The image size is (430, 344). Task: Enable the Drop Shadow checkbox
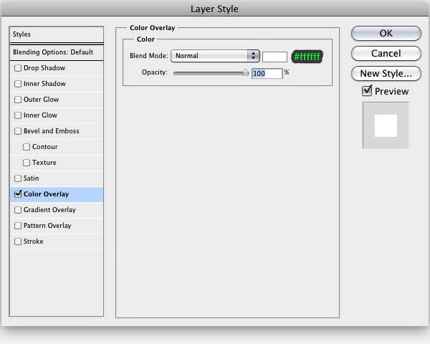(x=18, y=68)
